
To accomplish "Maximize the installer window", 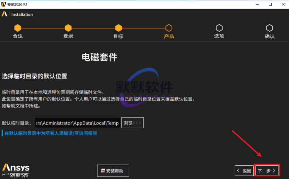I will point(270,4).
